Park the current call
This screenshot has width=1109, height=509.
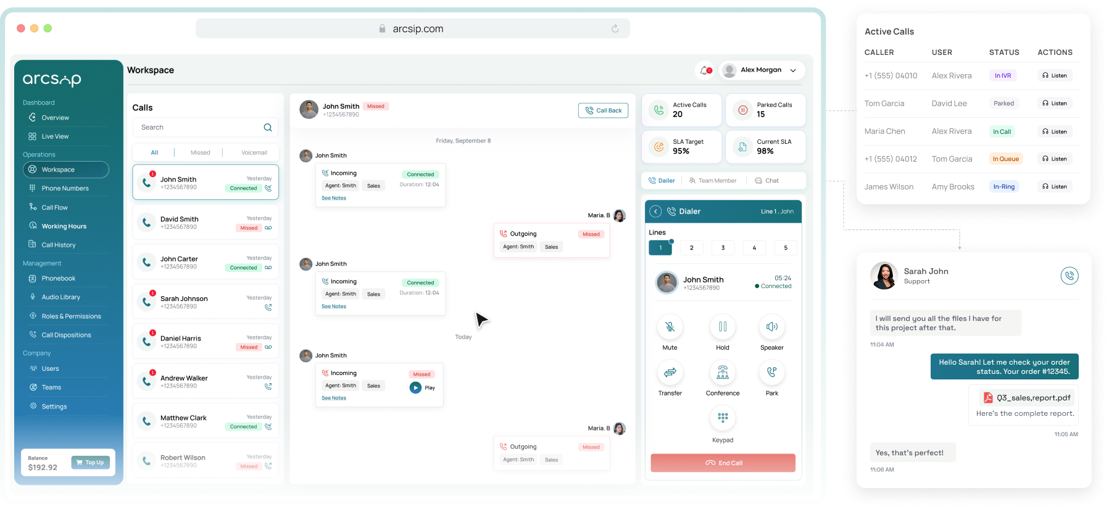772,373
